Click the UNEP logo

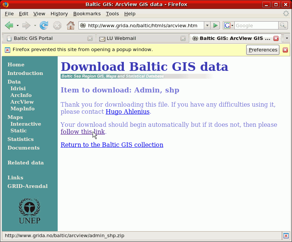coord(29,211)
